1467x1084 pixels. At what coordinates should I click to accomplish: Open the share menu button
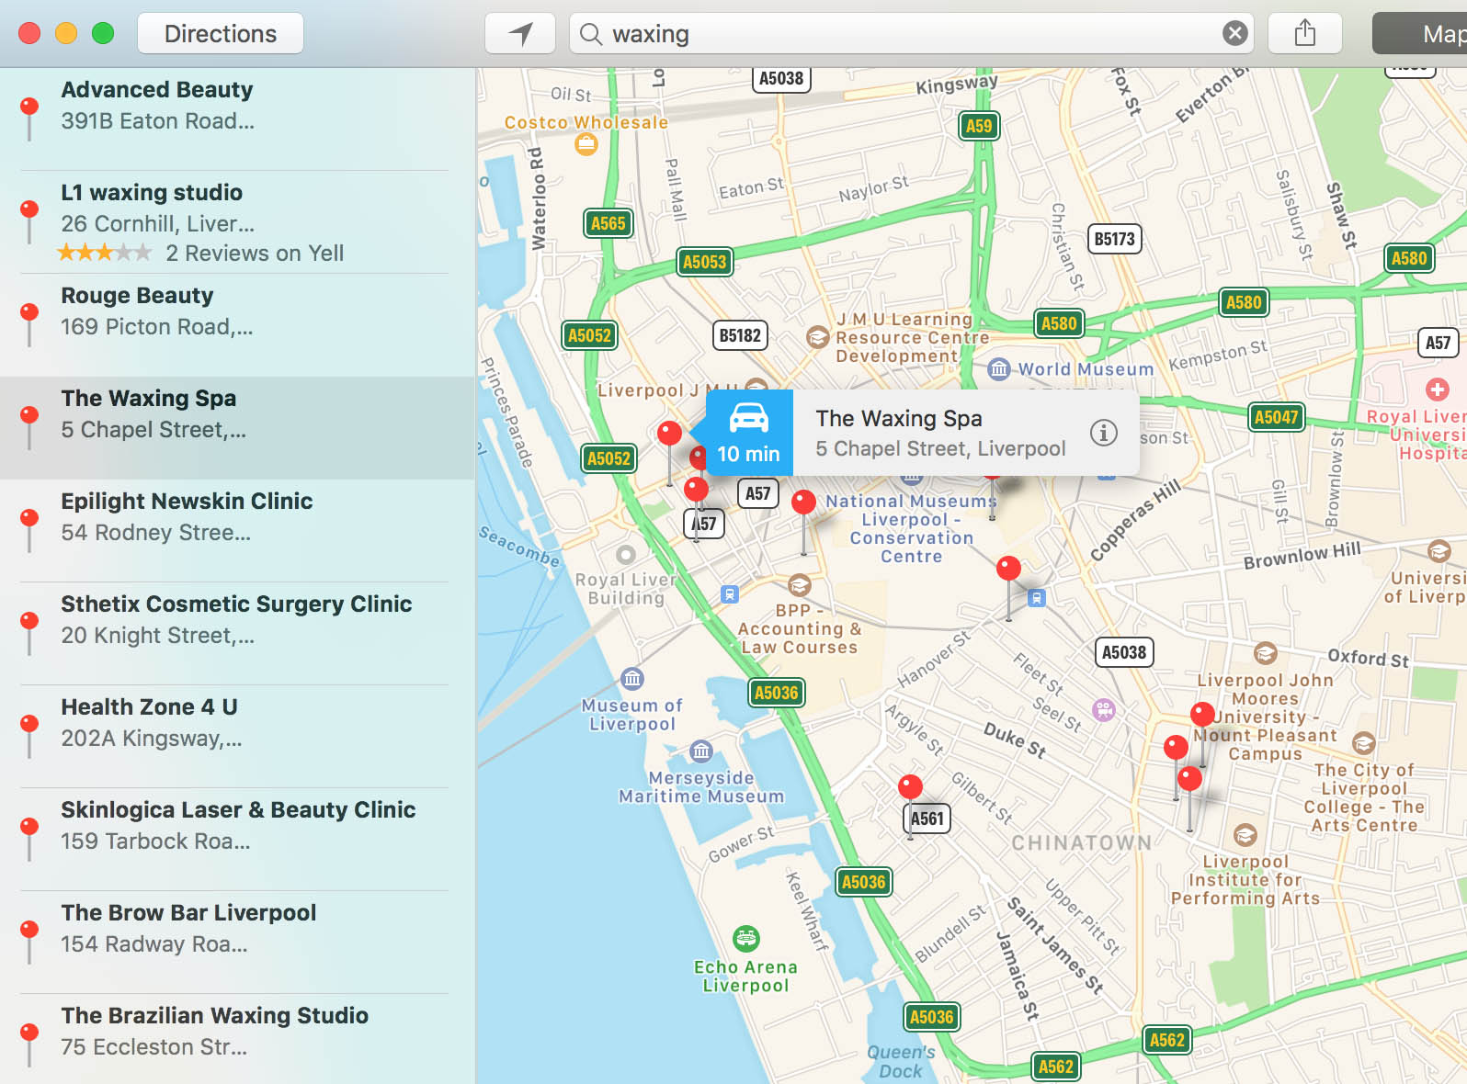click(x=1304, y=34)
